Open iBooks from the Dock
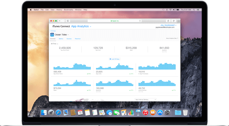The height and width of the screenshot is (126, 229). (x=153, y=113)
